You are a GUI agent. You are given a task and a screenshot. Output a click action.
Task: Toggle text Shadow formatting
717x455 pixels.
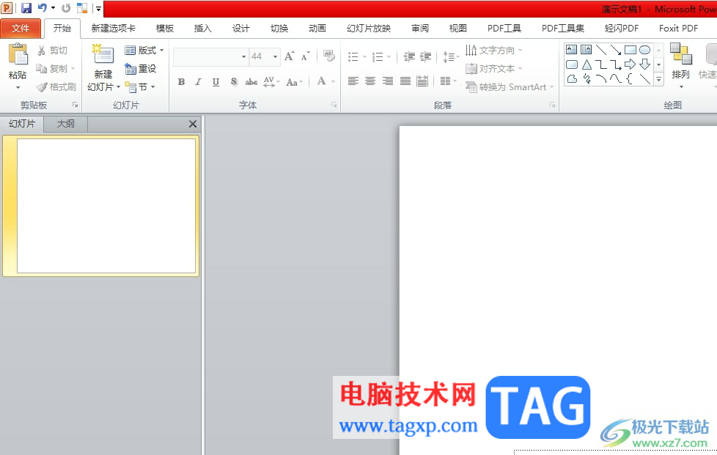point(234,82)
